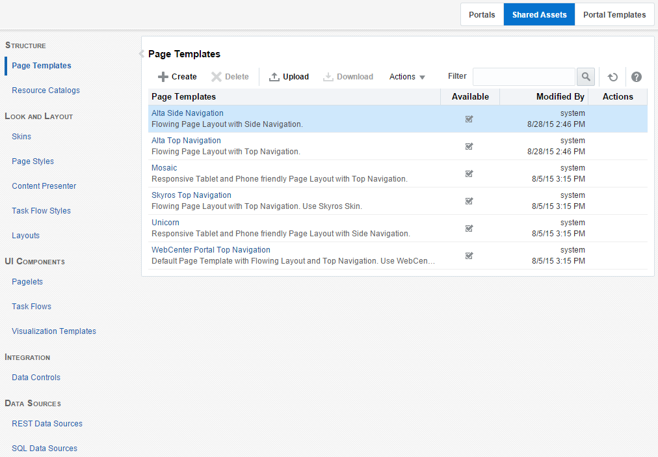Click the Filter search magnifier icon
658x457 pixels.
(x=586, y=77)
